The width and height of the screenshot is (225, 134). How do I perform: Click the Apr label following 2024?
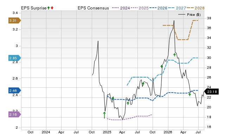61,132
